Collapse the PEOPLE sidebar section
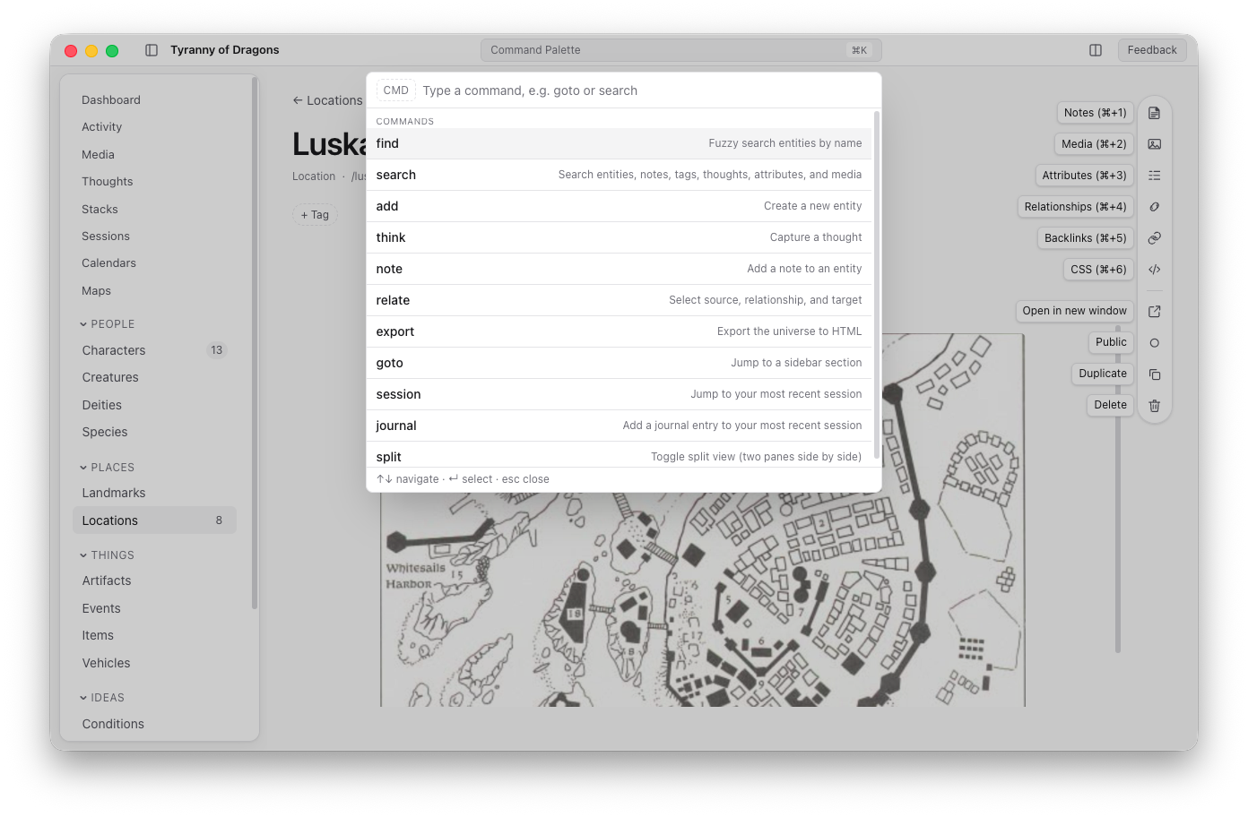1248x817 pixels. pos(108,324)
